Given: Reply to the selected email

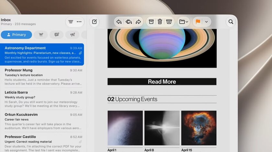Looking at the screenshot, I should (x=119, y=22).
